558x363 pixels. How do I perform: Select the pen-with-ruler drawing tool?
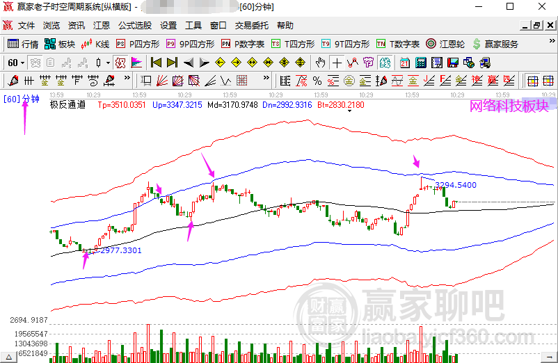tap(109, 81)
